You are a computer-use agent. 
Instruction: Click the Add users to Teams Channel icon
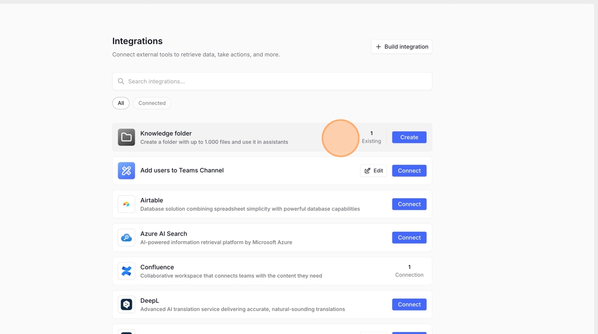(x=127, y=171)
